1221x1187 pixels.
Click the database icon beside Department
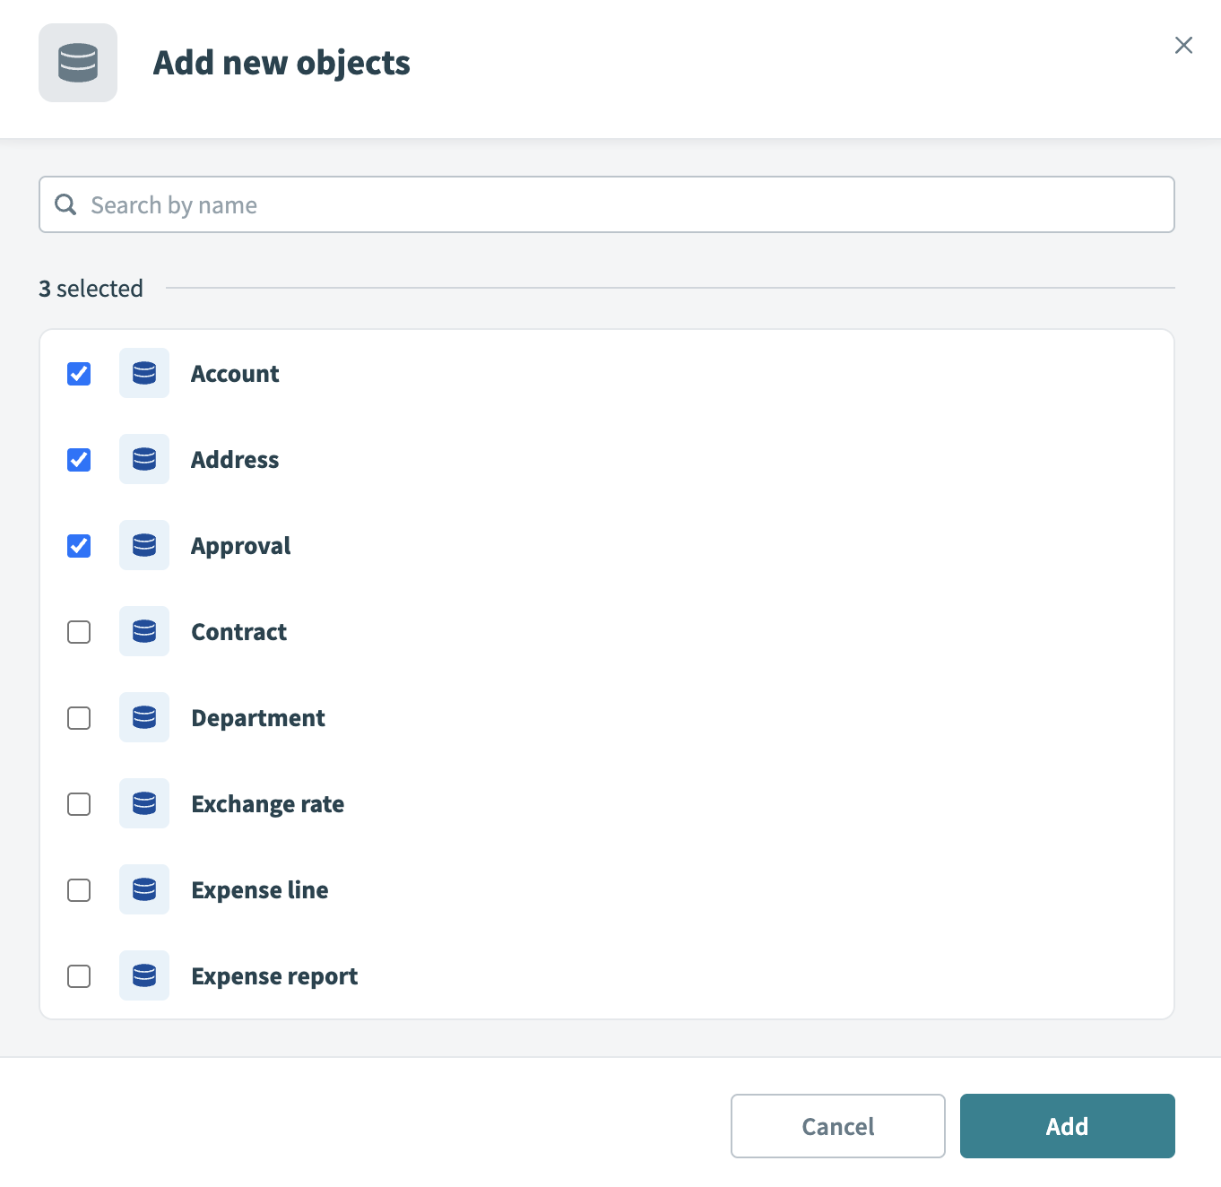tap(143, 717)
